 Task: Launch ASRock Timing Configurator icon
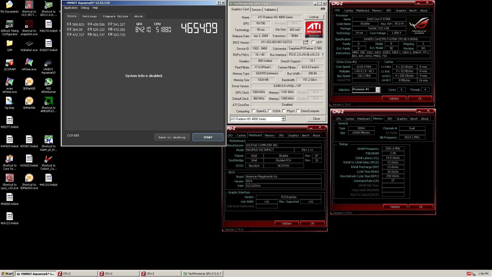coord(9,28)
